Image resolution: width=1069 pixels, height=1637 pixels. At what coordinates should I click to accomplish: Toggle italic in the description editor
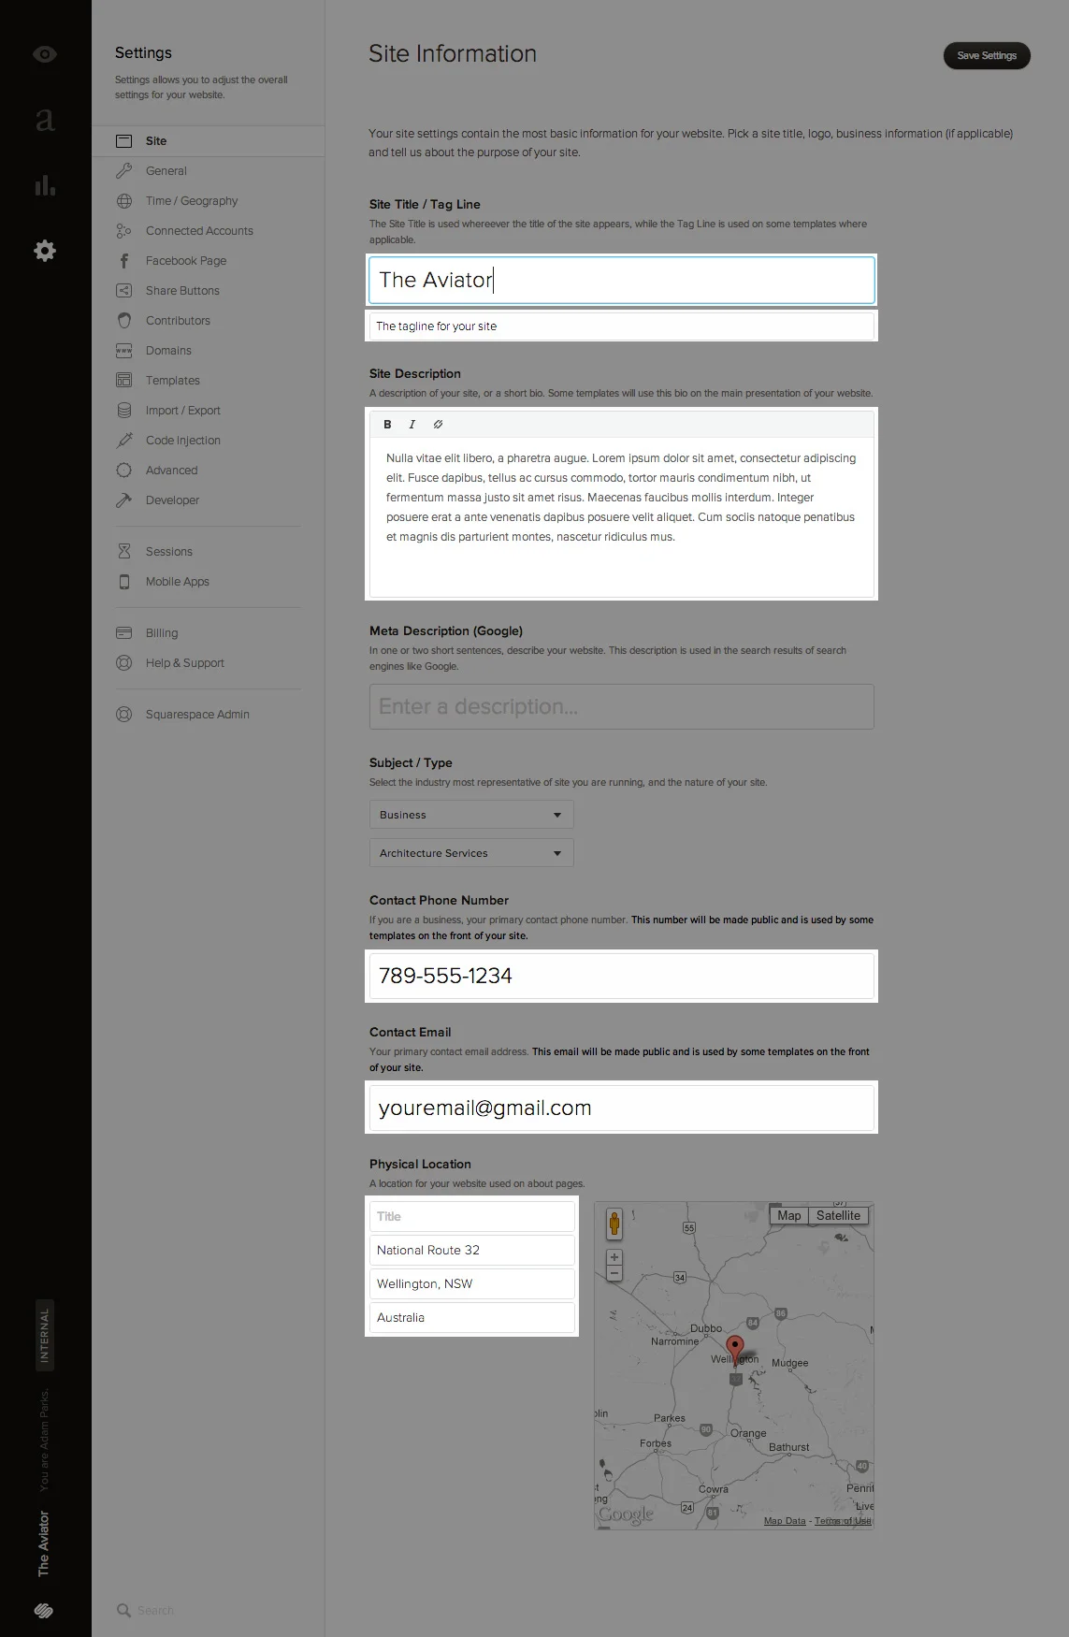coord(412,425)
